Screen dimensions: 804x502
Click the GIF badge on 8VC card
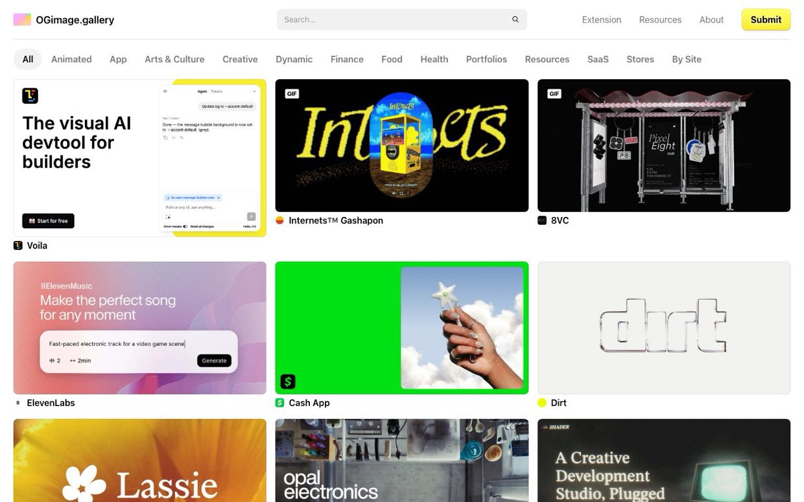pyautogui.click(x=554, y=94)
